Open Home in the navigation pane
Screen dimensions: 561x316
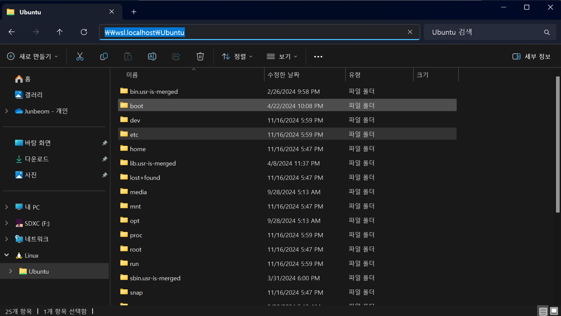23,79
